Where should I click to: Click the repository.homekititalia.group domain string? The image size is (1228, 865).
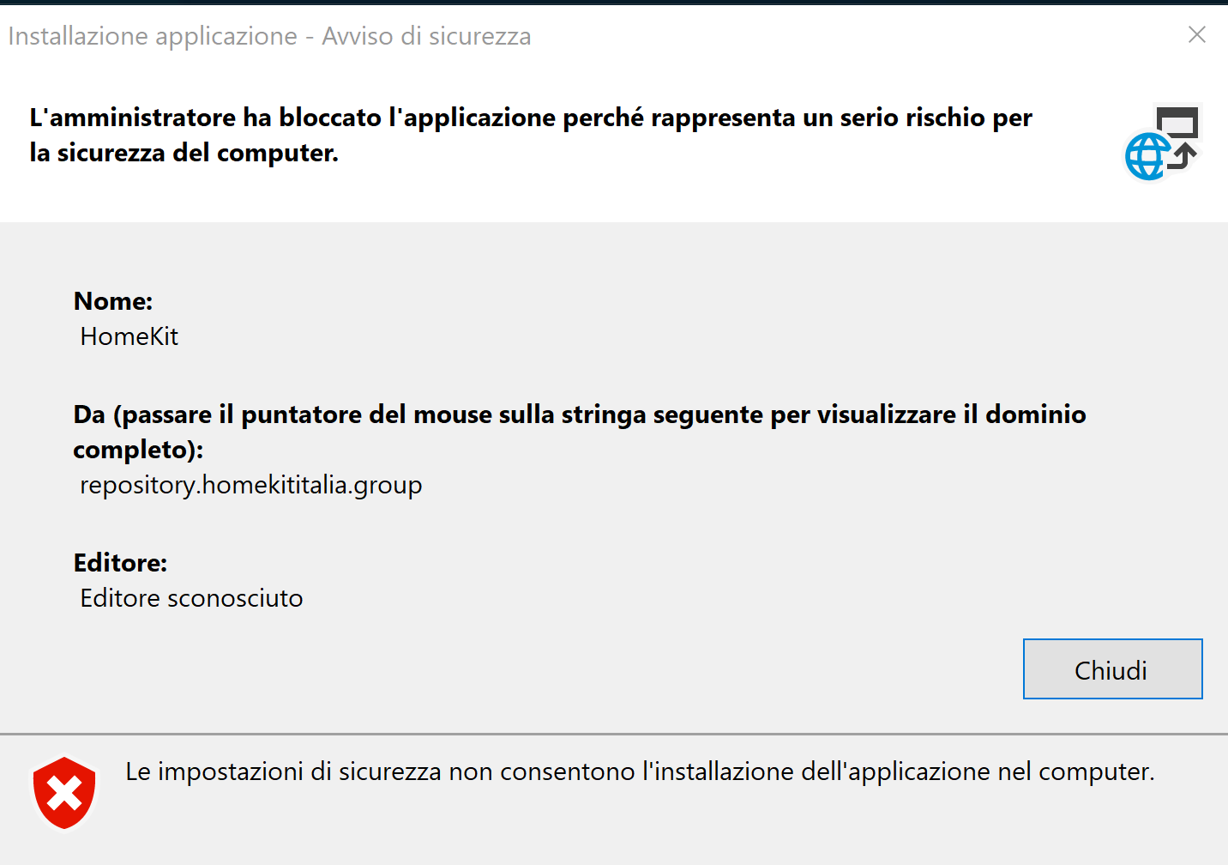click(x=250, y=485)
